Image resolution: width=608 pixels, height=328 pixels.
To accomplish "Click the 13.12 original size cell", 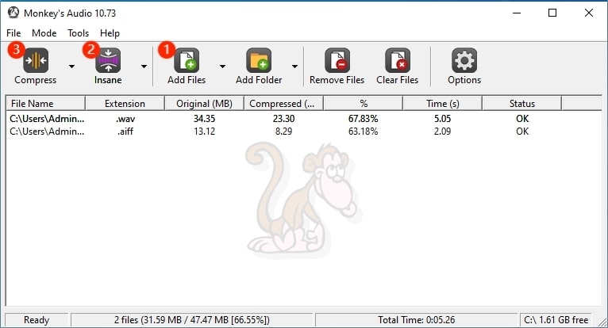I will coord(204,132).
